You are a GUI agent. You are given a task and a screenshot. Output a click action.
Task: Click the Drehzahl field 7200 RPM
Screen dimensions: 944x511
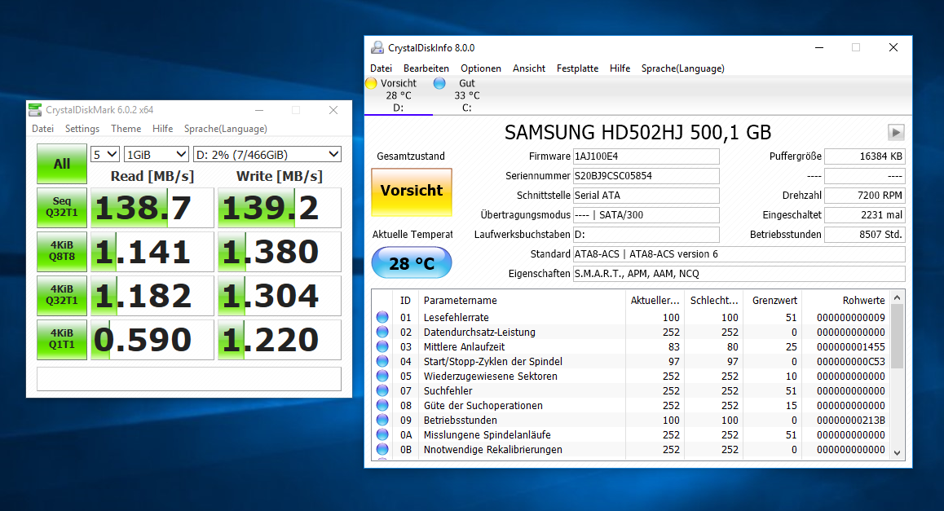point(865,196)
